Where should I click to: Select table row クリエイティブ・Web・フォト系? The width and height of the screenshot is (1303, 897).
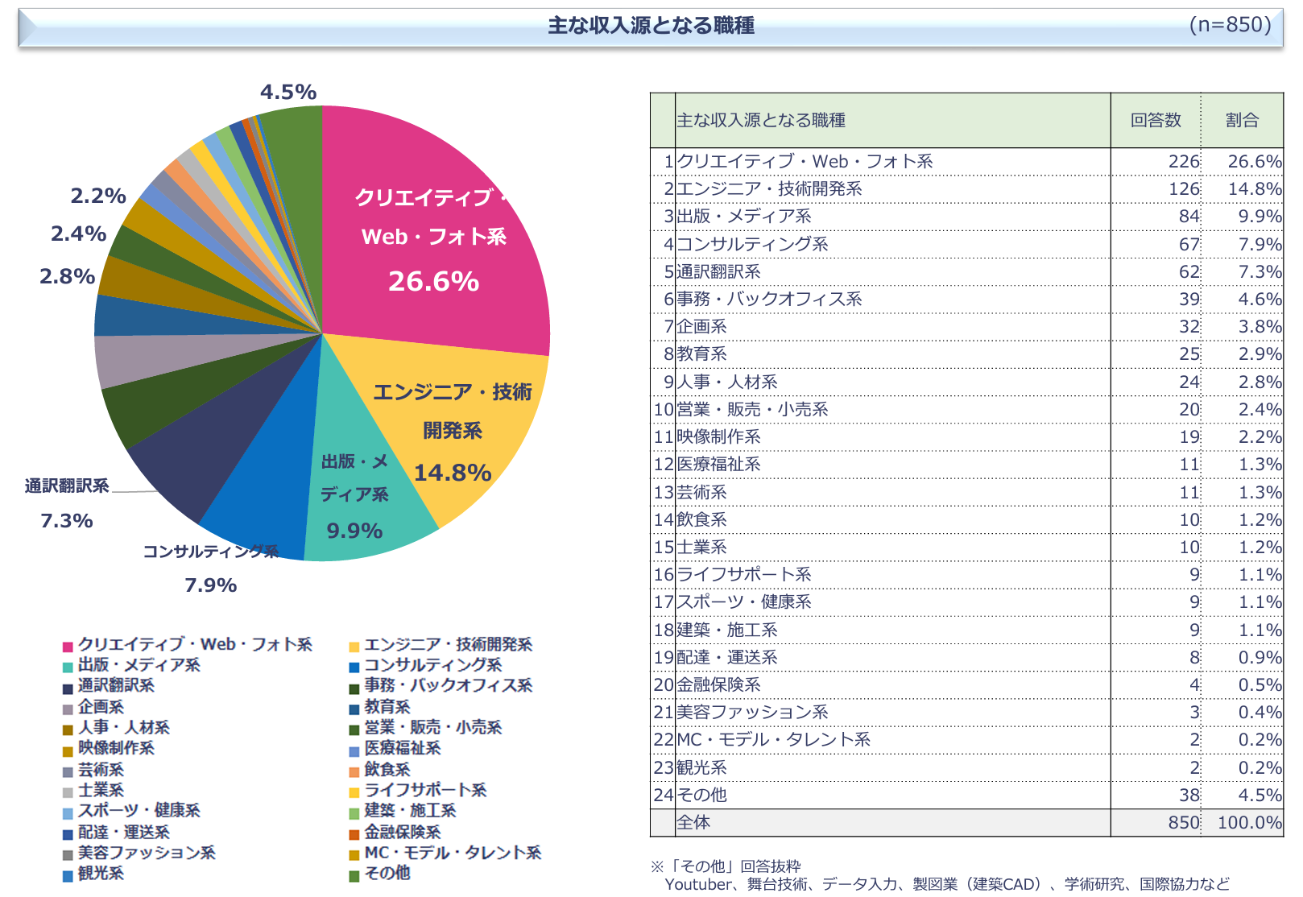point(966,162)
